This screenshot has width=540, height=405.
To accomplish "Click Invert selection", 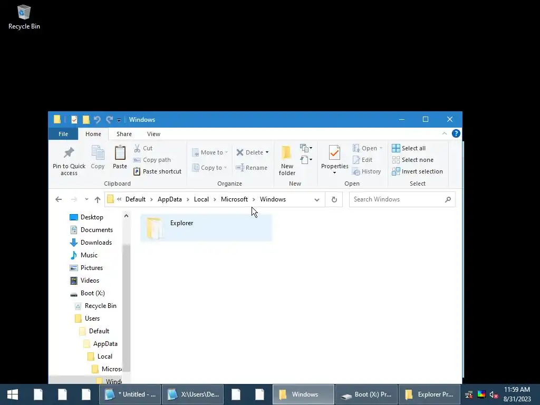I will 418,171.
